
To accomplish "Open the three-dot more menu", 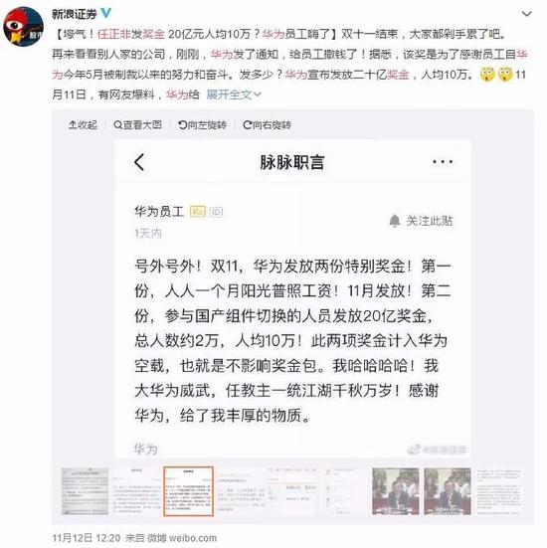I will pyautogui.click(x=443, y=162).
